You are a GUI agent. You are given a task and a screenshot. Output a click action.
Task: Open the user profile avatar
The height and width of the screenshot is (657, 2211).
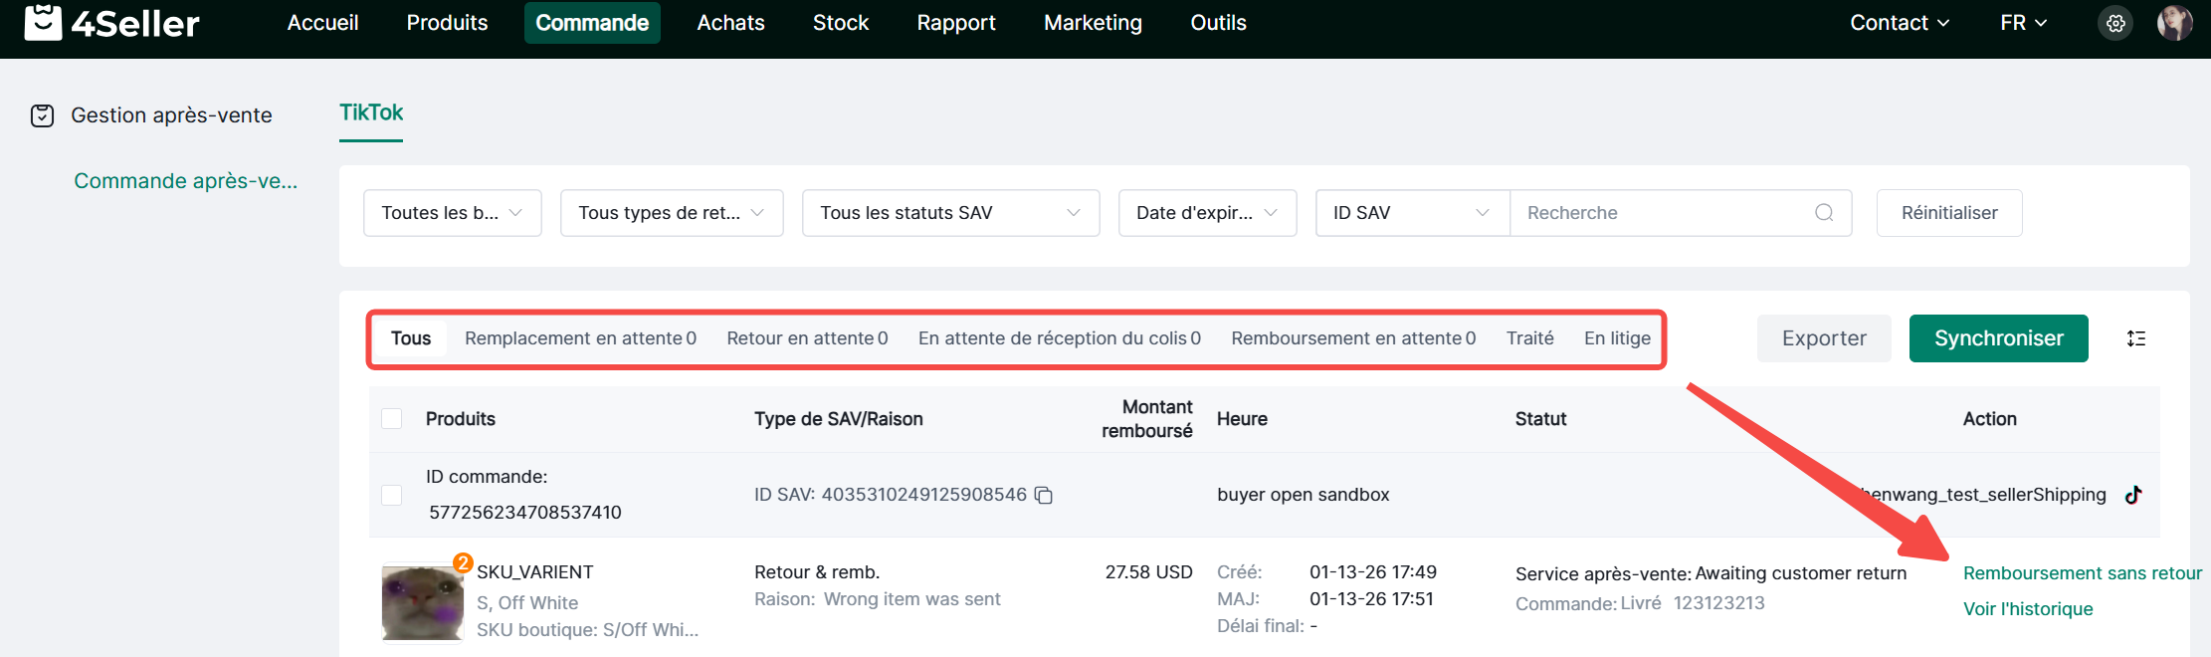click(2174, 23)
